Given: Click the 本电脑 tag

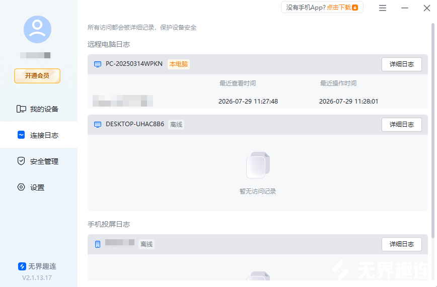Looking at the screenshot, I should point(179,64).
